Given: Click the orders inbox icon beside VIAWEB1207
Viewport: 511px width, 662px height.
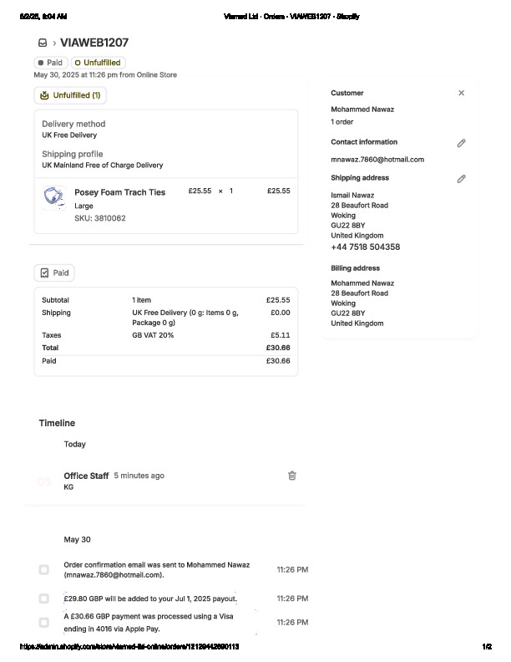Looking at the screenshot, I should (43, 43).
